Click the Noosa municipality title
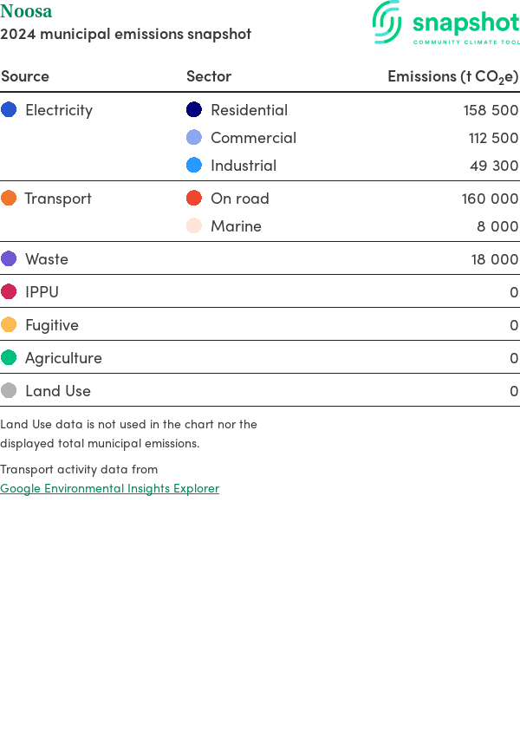 [26, 12]
